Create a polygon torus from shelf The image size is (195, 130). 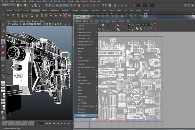coord(32,15)
